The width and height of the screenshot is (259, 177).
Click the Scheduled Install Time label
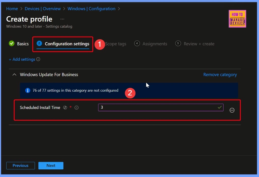point(40,107)
